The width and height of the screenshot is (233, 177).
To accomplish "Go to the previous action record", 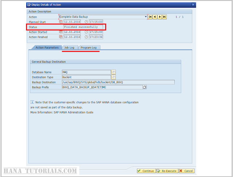I will tap(155, 17).
